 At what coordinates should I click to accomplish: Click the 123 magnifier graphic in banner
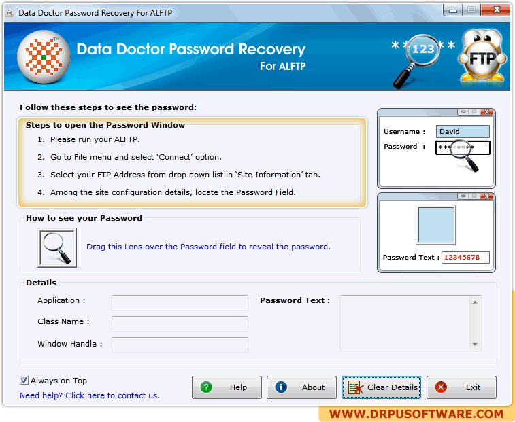(x=418, y=60)
